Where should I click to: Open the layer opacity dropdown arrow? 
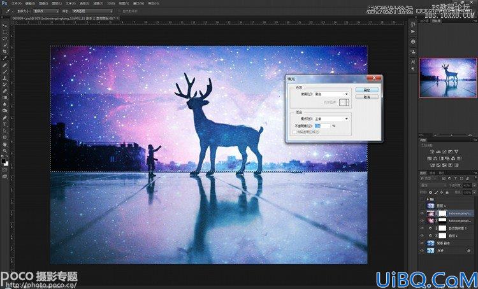[x=474, y=185]
